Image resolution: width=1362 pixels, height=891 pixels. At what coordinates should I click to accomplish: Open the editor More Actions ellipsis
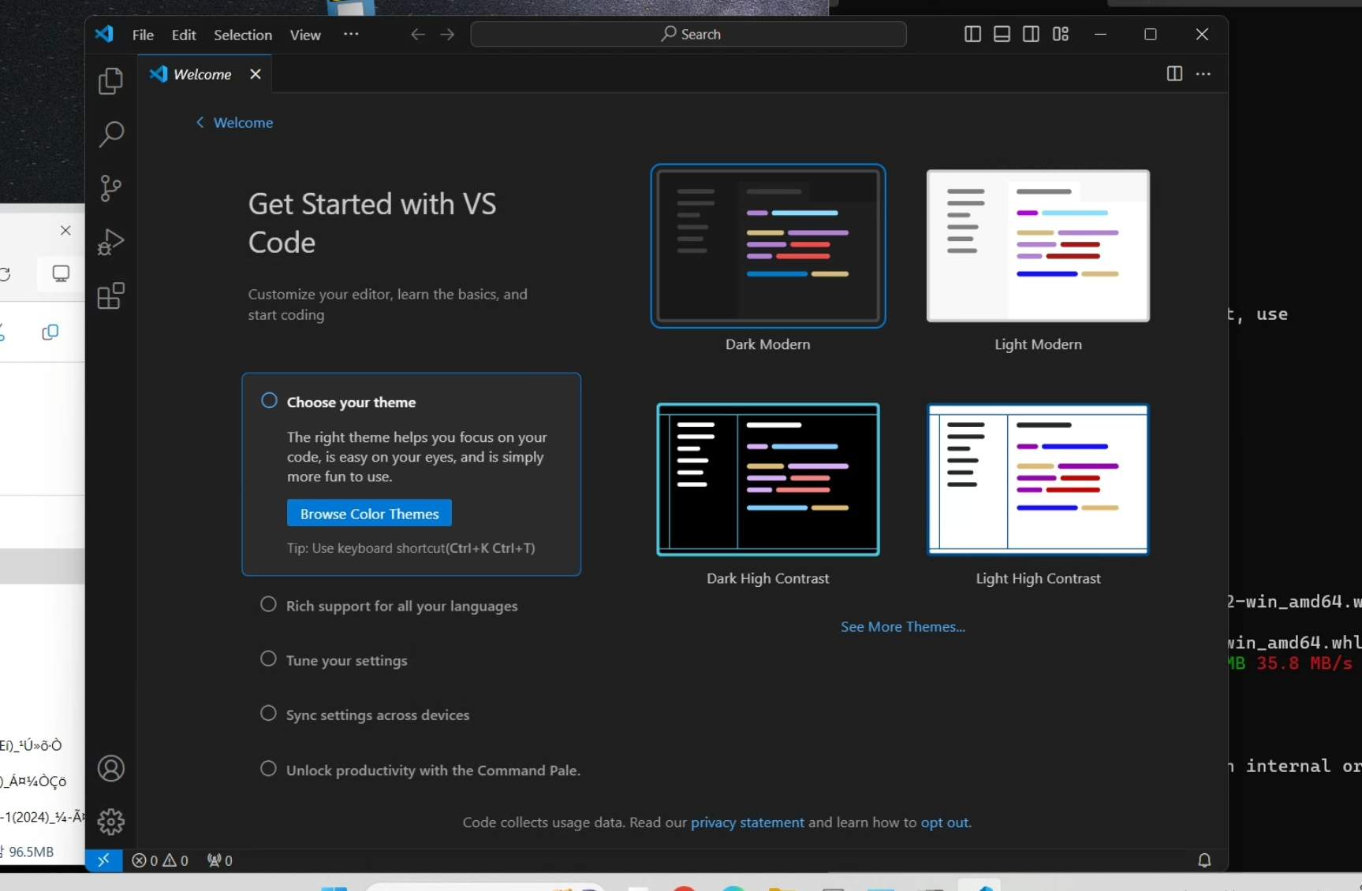coord(1203,73)
